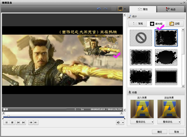The height and width of the screenshot is (137, 187).
Task: Choose the bubbly-edge rectangular mask thumbnail
Action: 141,77
